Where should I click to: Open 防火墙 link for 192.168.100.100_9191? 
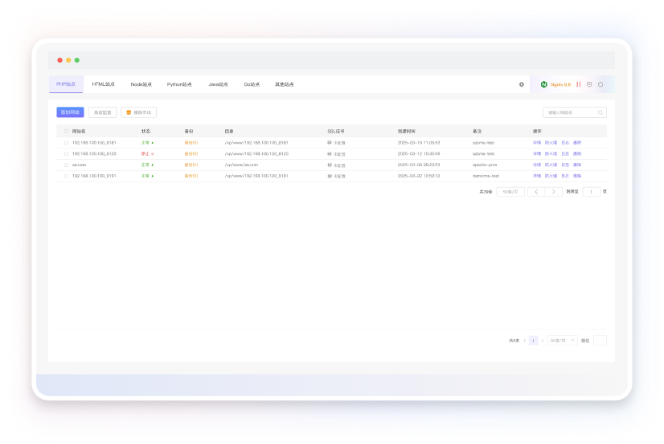point(551,175)
